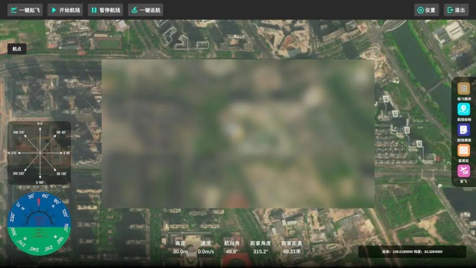The image size is (476, 268).
Task: Pause the route using 暂停航线
Action: (105, 10)
